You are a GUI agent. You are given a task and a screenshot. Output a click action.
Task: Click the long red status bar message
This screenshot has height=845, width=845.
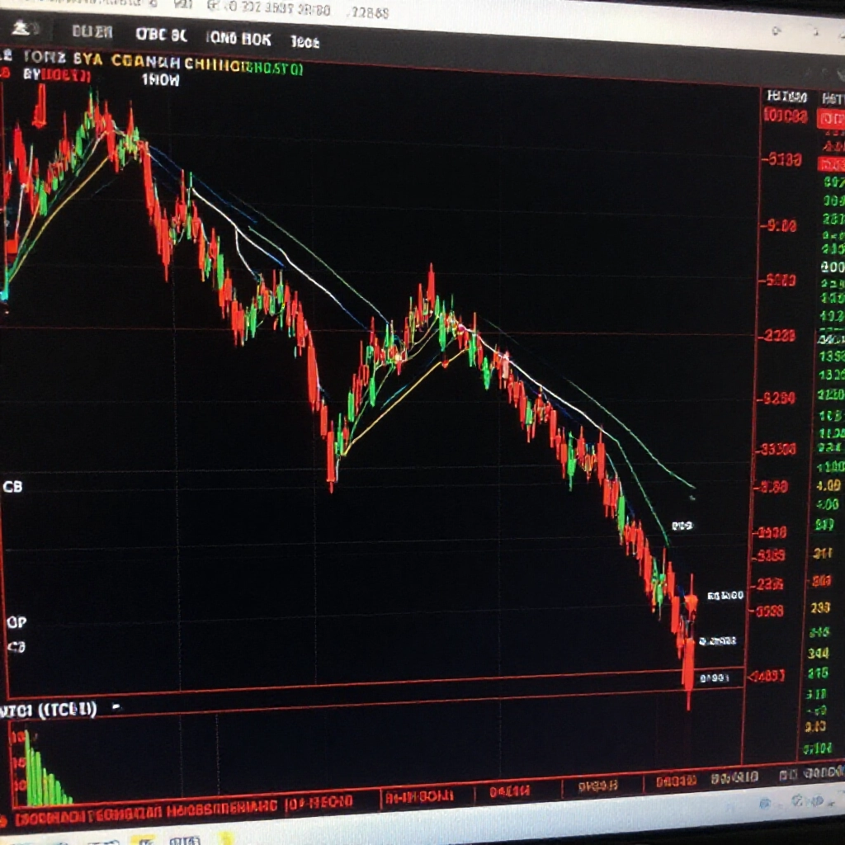[x=145, y=814]
